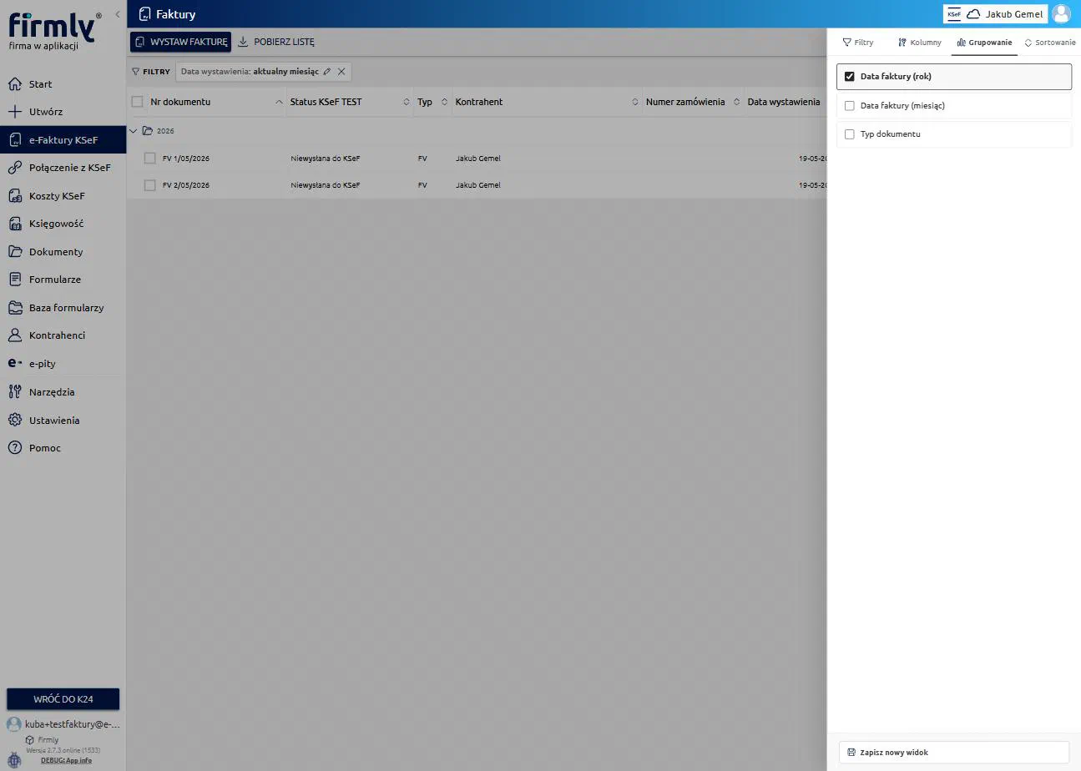The image size is (1081, 771).
Task: Switch to the Sortowanie tab
Action: tap(1050, 43)
